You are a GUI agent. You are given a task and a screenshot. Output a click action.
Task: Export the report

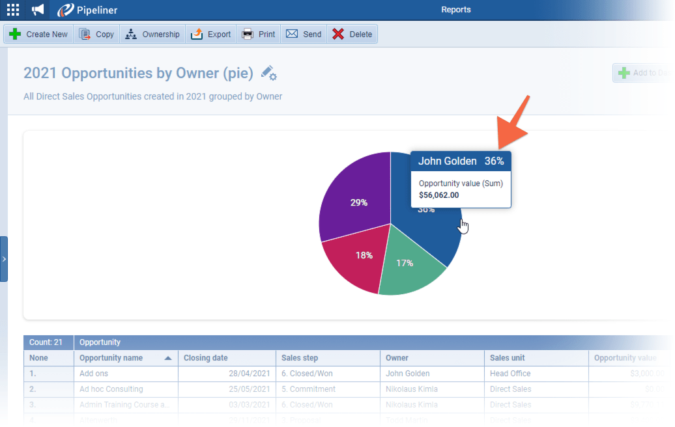click(210, 34)
